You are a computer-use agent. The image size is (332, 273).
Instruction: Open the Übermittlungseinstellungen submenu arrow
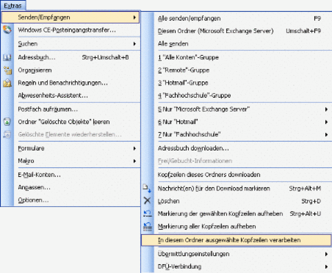tap(326, 254)
